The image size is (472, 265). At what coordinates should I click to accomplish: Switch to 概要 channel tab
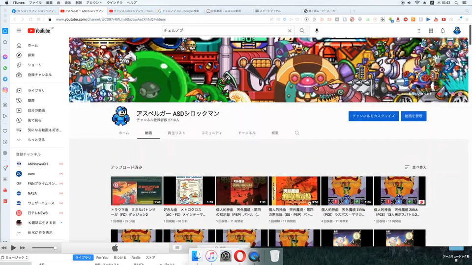point(275,133)
